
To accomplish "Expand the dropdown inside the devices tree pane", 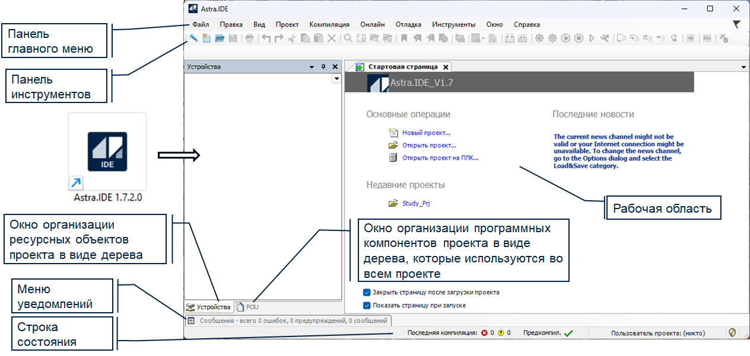I will 336,79.
